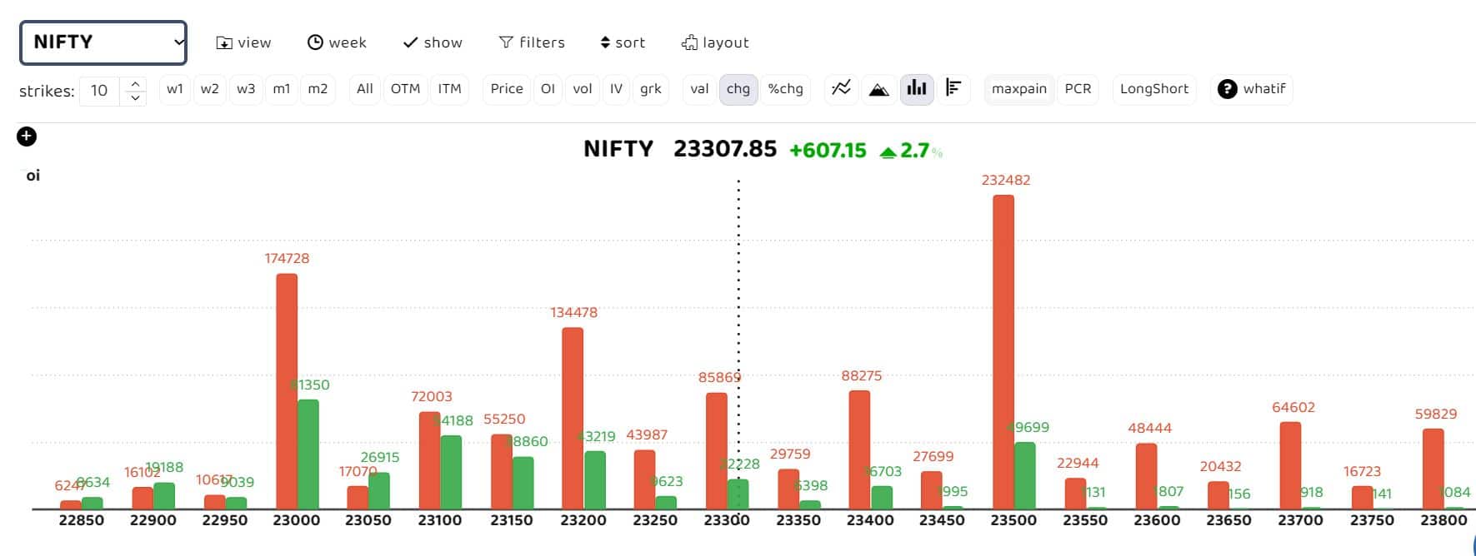Viewport: 1476px width, 556px height.
Task: Click the 23800 strike axis label
Action: pyautogui.click(x=1443, y=520)
